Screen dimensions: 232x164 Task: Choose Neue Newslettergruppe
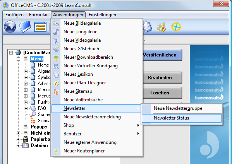tap(182, 108)
